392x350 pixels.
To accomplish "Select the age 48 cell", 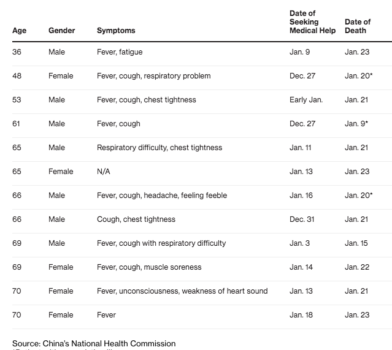I will click(x=17, y=76).
